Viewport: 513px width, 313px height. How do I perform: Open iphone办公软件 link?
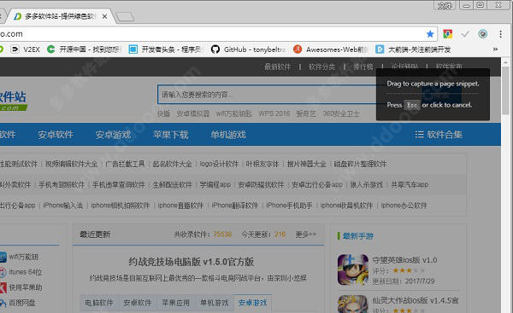pyautogui.click(x=404, y=206)
